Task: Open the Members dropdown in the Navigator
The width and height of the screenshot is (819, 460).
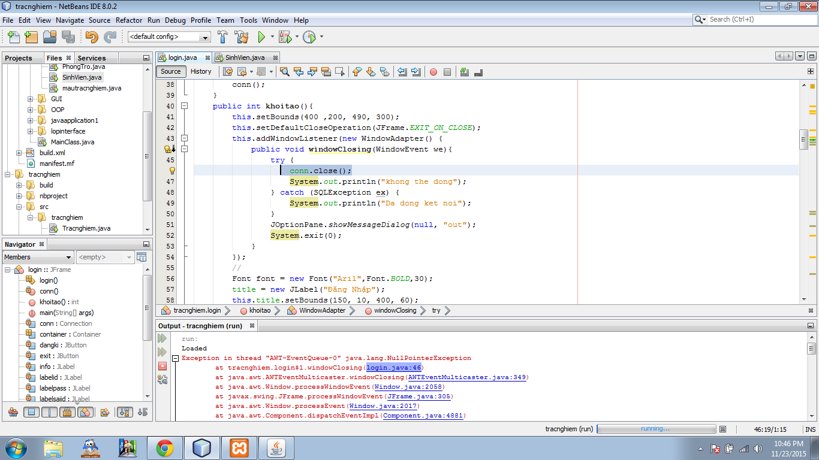Action: click(38, 257)
